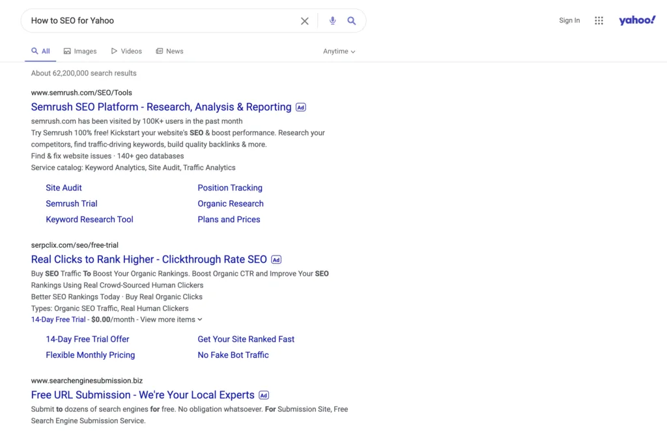Click 'Types: Organic SEO Traffic, Real Human Clickers'
Viewport: 667px width, 442px height.
coord(109,308)
